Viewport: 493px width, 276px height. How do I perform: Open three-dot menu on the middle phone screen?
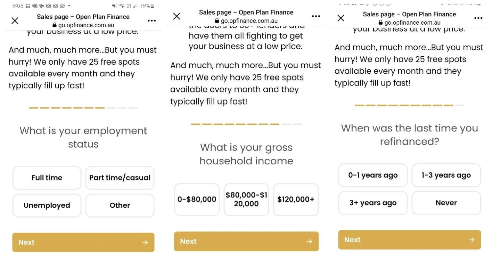tap(316, 16)
